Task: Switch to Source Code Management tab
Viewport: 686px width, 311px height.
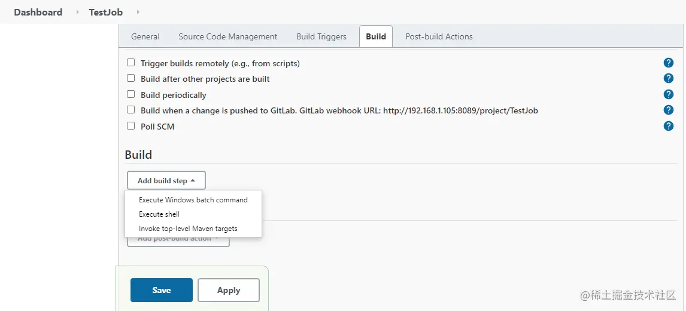Action: pyautogui.click(x=227, y=36)
